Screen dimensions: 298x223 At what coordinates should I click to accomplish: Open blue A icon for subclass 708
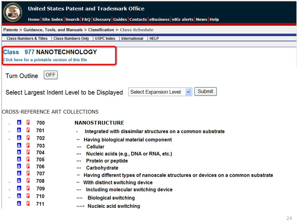pos(19,181)
